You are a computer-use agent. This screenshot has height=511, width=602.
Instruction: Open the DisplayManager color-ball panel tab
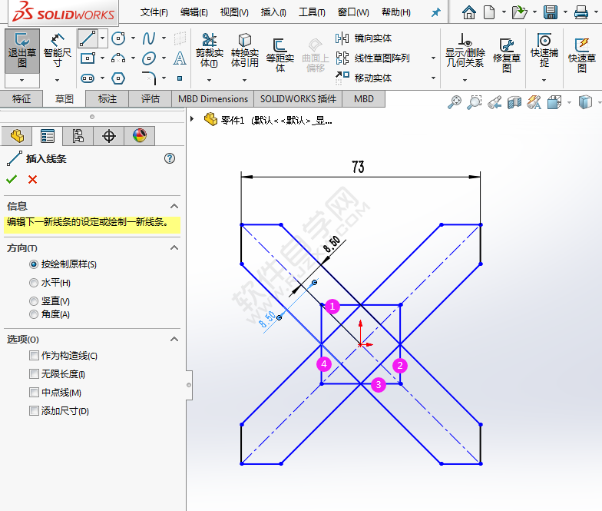click(x=139, y=136)
